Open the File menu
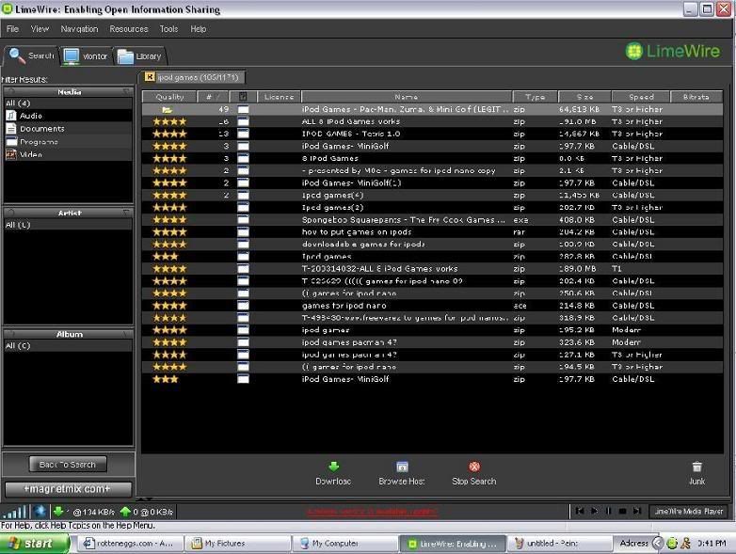 coord(12,29)
